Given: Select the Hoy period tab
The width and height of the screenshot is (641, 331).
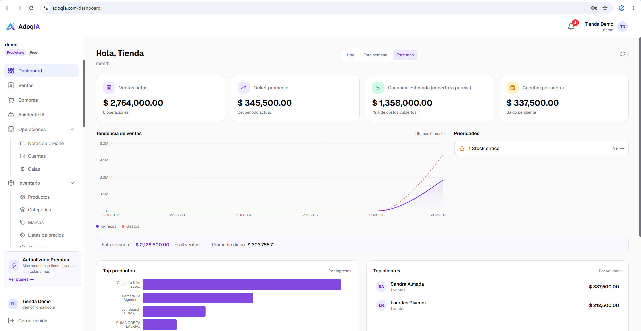Looking at the screenshot, I should pyautogui.click(x=350, y=55).
